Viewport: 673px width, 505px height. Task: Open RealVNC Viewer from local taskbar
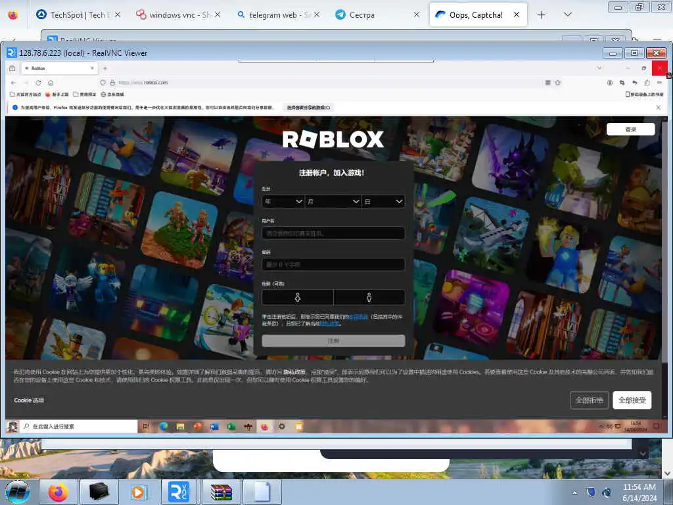coord(179,492)
